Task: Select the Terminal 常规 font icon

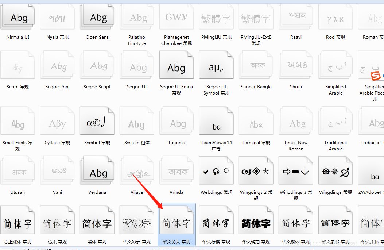Action: pos(256,120)
